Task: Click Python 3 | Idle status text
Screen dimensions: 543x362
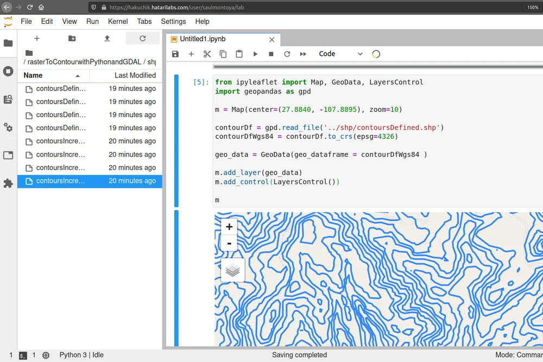Action: [81, 355]
